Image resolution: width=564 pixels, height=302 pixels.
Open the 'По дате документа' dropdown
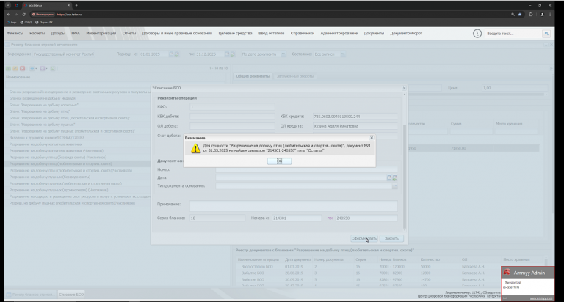tap(283, 54)
